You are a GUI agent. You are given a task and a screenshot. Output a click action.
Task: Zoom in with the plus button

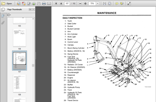[x=85, y=4]
